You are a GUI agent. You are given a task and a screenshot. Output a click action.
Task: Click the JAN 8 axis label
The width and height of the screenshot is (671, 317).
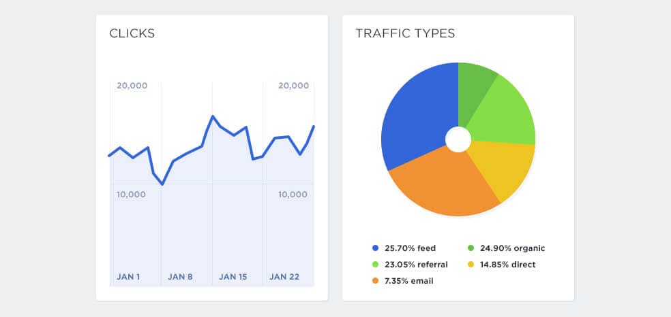pyautogui.click(x=180, y=277)
